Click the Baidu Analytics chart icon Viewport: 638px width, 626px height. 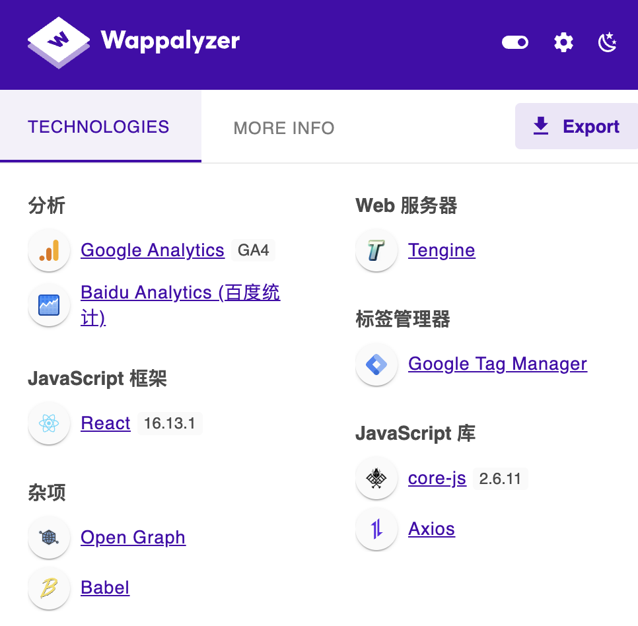(50, 305)
